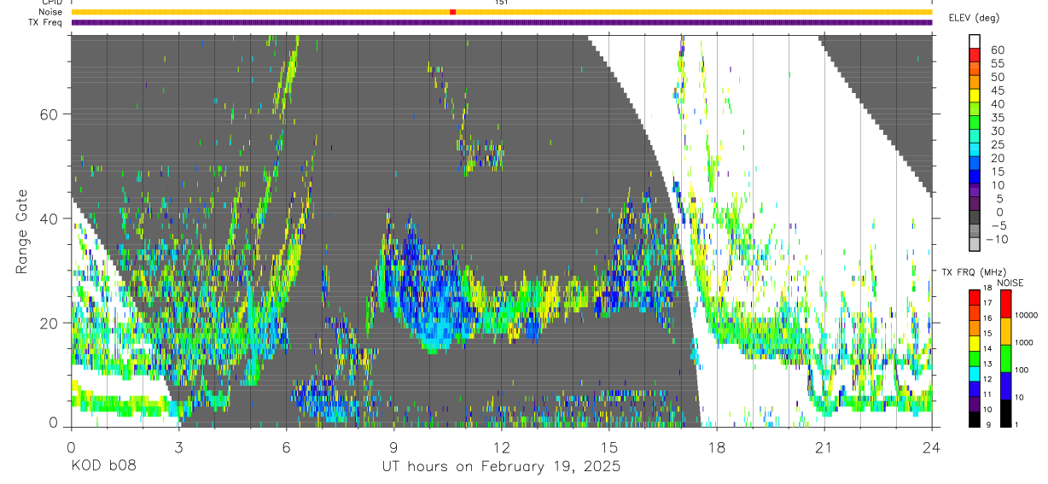Select the yellow swatch of the TX FRQ legend
The image size is (1048, 484).
coord(975,343)
